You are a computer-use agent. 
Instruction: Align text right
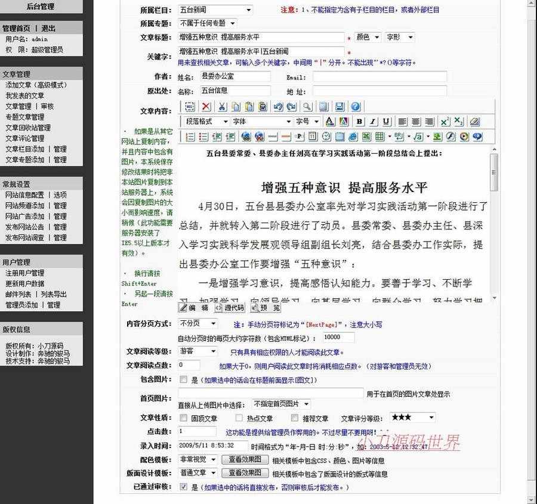pyautogui.click(x=429, y=122)
